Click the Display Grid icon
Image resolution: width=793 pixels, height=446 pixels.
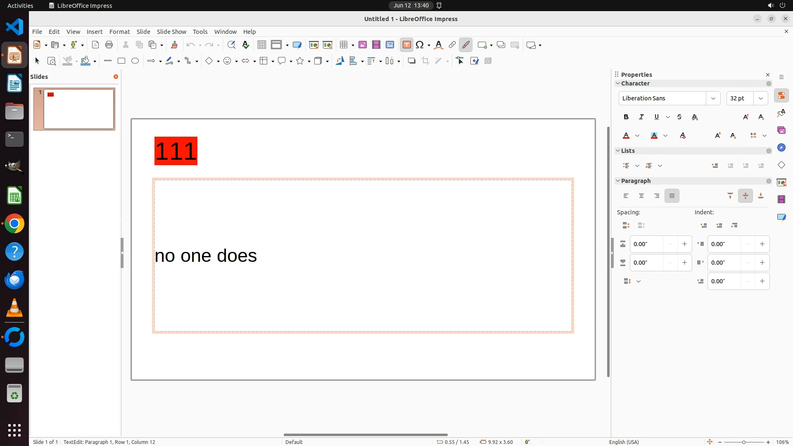pos(262,45)
